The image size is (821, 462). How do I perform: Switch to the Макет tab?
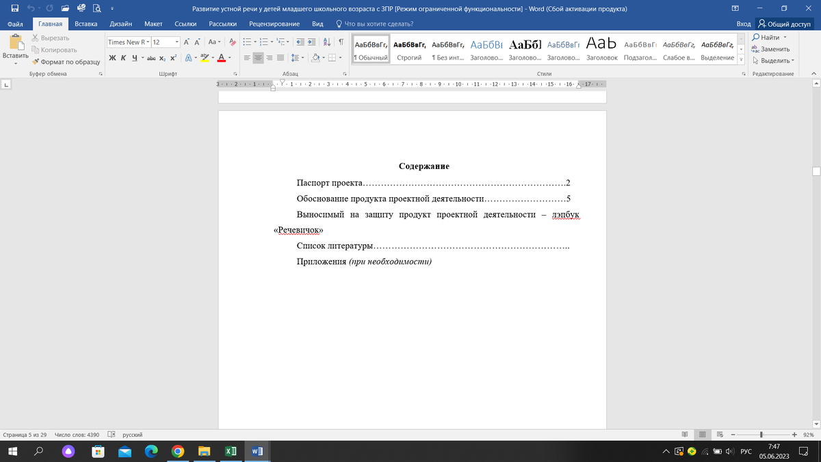(x=153, y=24)
